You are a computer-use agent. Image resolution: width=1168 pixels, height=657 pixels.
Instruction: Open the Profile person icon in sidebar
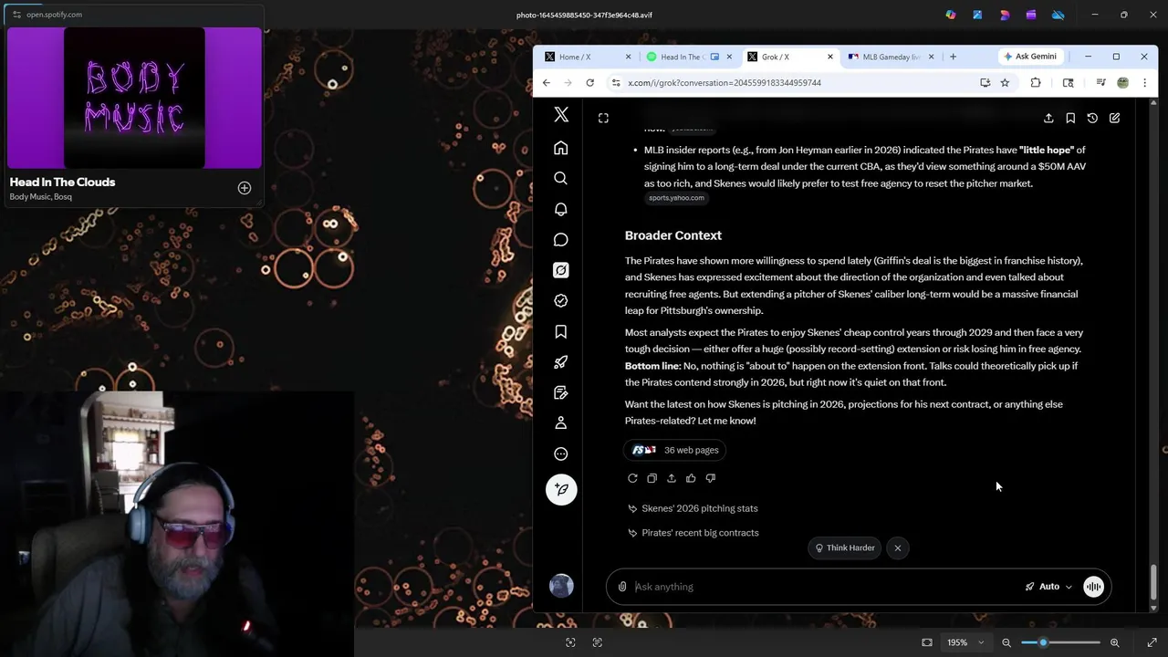click(x=561, y=422)
